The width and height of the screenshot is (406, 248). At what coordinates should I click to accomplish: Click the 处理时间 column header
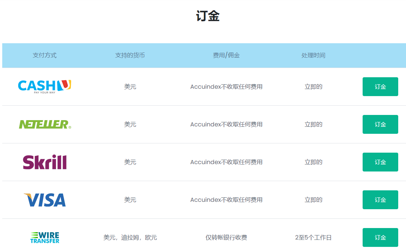(x=313, y=55)
